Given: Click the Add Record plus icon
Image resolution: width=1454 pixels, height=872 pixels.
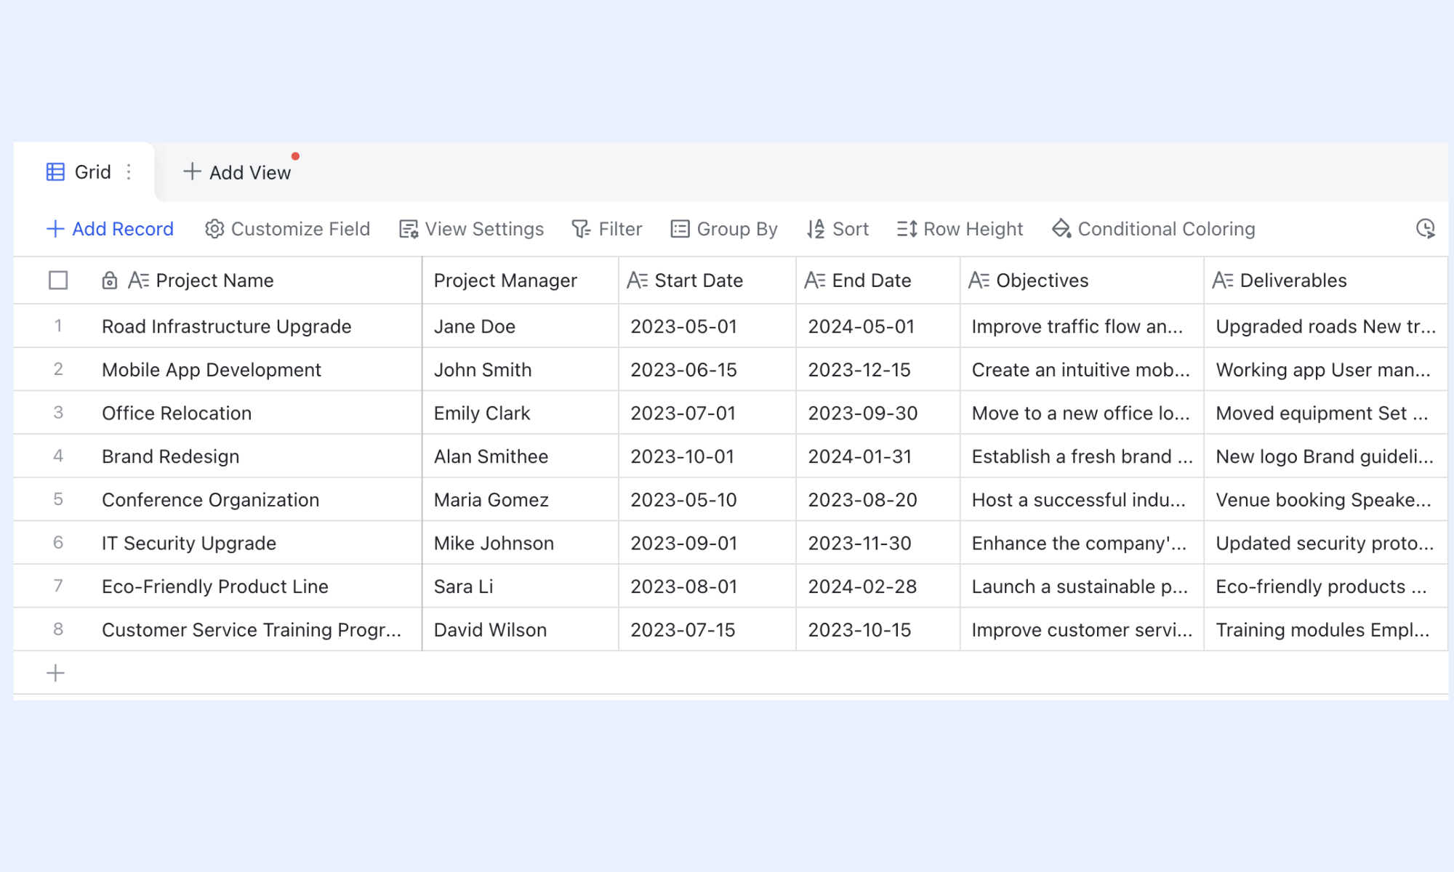Looking at the screenshot, I should click(x=55, y=229).
